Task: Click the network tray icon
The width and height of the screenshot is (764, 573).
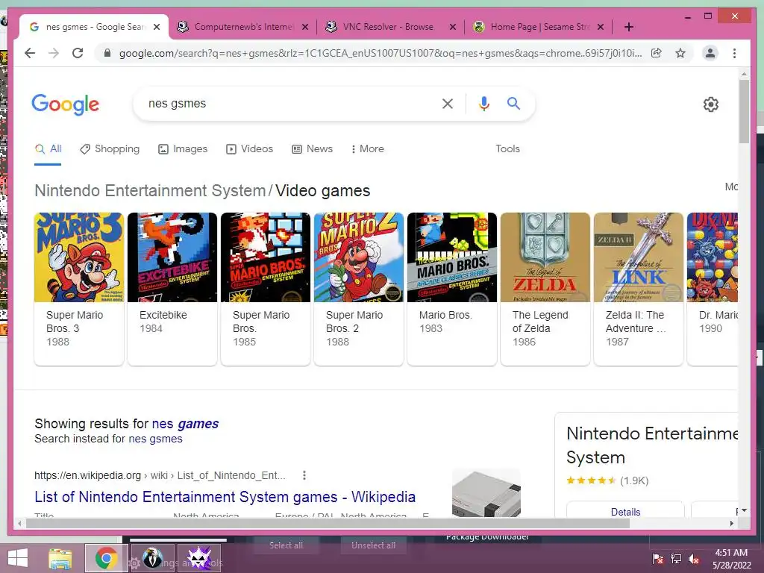Action: point(676,559)
